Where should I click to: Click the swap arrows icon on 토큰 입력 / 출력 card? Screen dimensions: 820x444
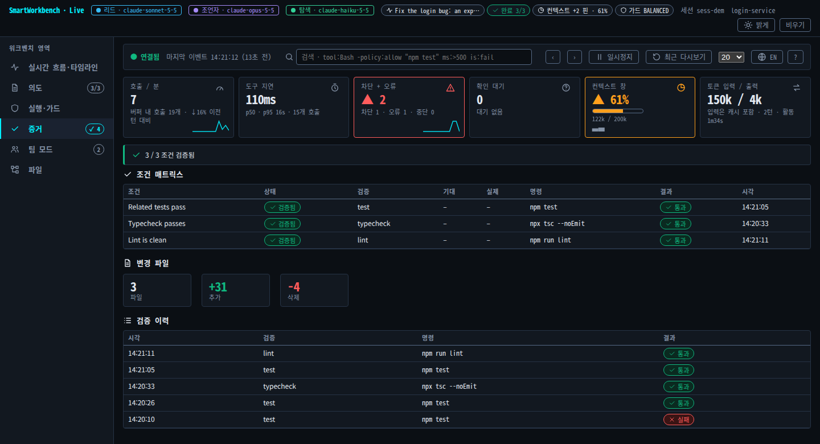797,88
